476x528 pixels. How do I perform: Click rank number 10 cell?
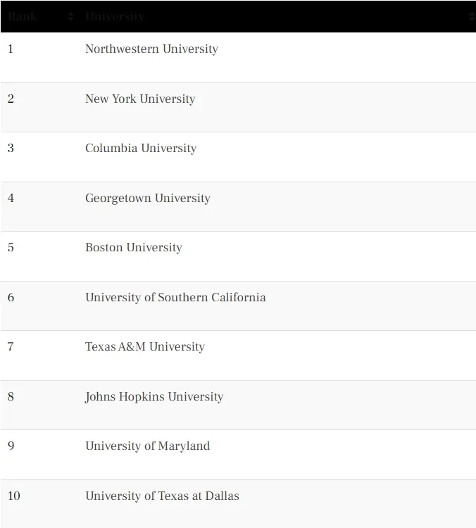click(14, 496)
